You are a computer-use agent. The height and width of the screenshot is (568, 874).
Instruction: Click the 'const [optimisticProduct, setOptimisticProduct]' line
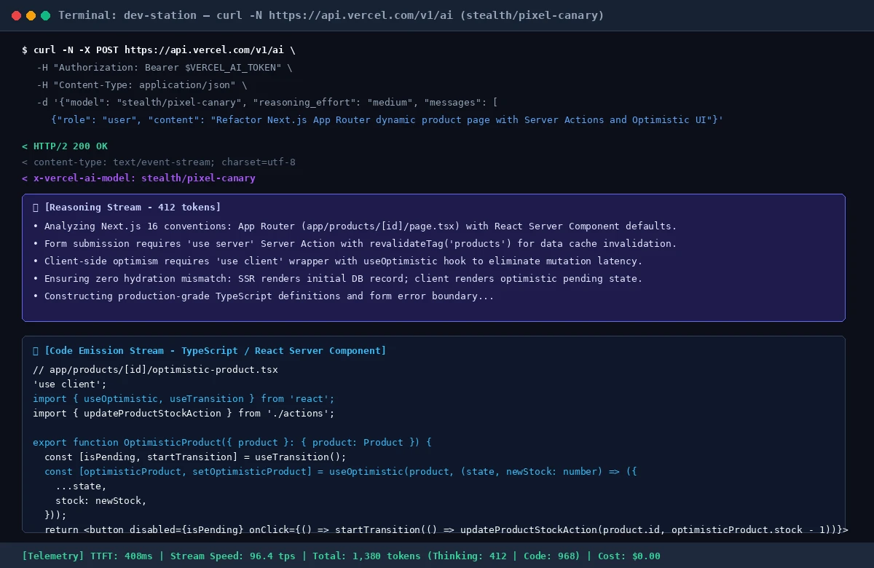pos(341,471)
